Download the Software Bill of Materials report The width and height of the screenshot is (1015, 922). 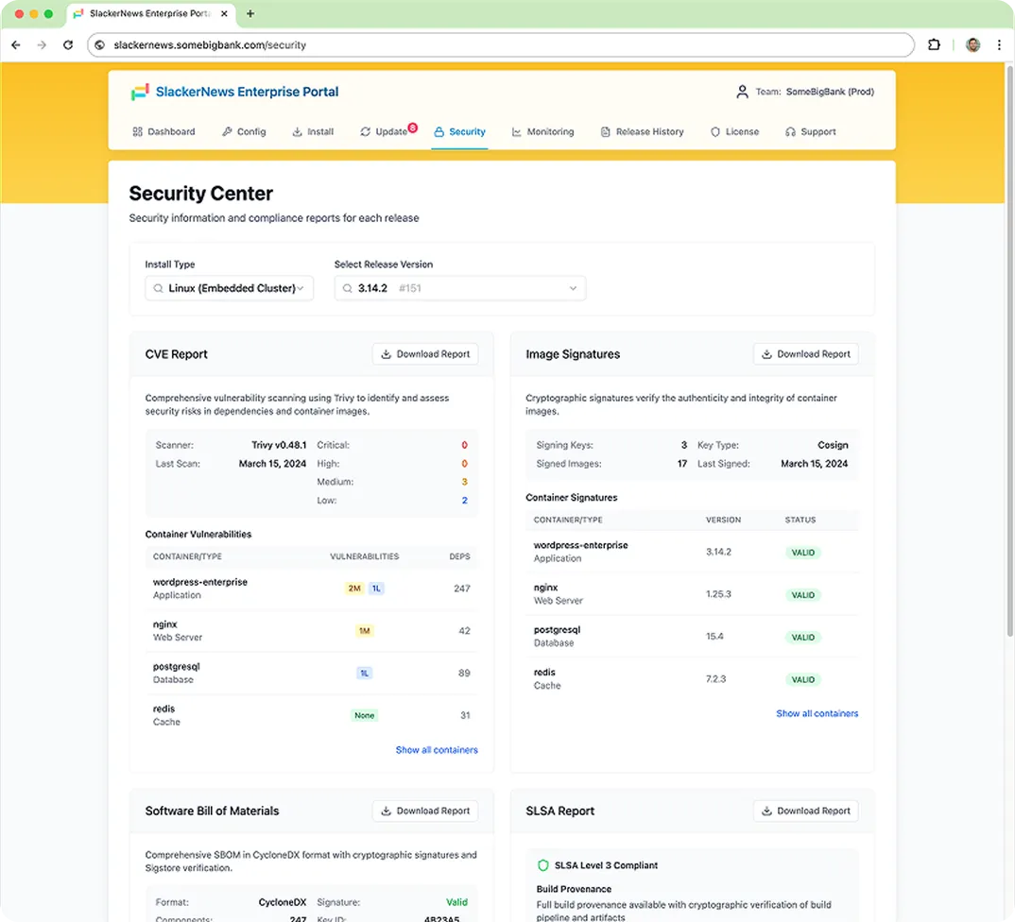point(425,811)
